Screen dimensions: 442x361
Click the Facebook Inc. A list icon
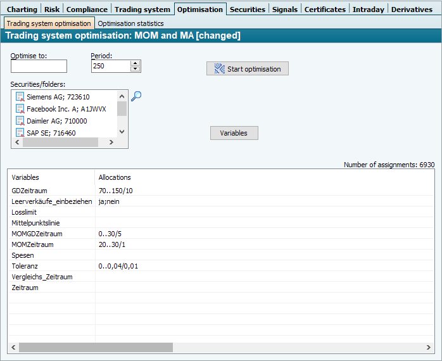[20, 109]
